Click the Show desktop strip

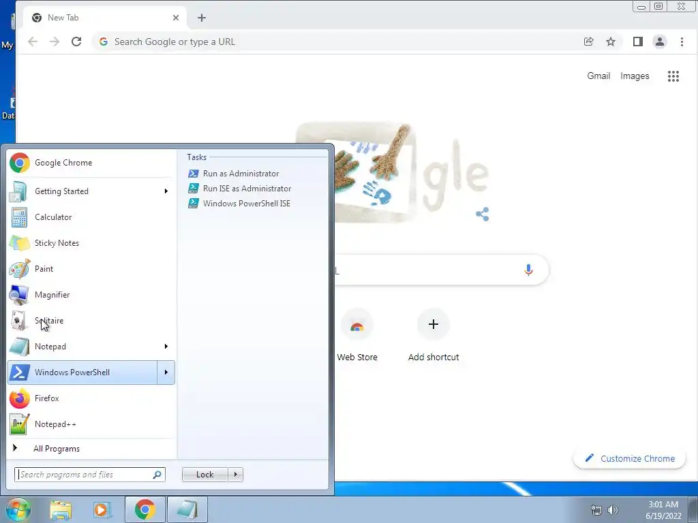click(x=693, y=509)
